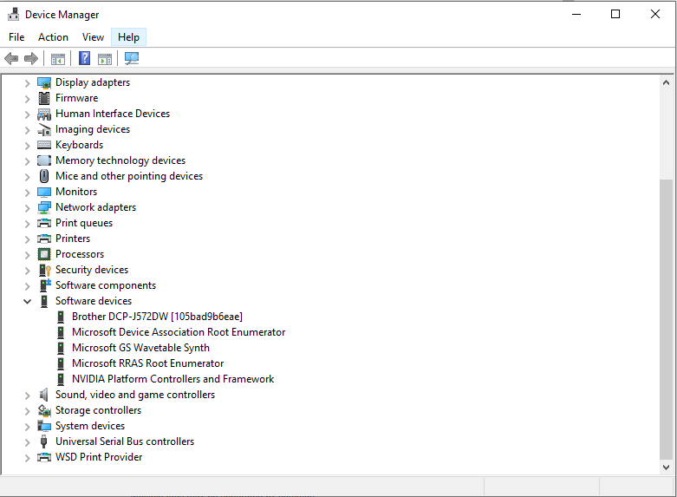This screenshot has width=677, height=497.
Task: Expand the Monitors node chevron
Action: tap(27, 193)
